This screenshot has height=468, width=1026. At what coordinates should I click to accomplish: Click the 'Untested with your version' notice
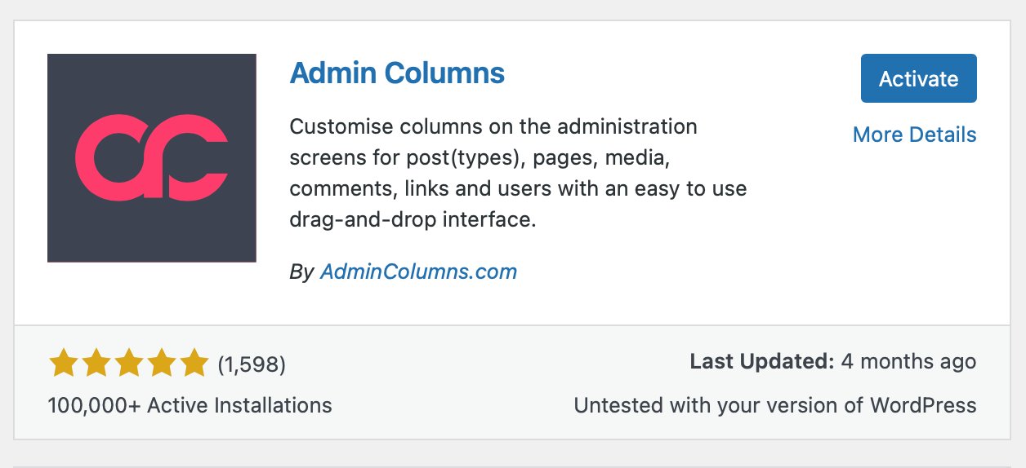(x=775, y=405)
